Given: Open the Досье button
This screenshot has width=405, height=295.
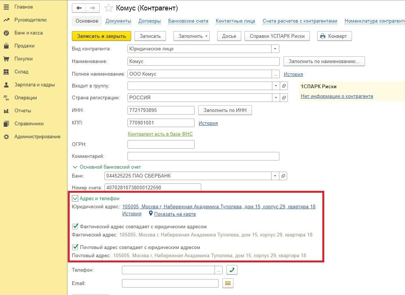Looking at the screenshot, I should point(229,36).
